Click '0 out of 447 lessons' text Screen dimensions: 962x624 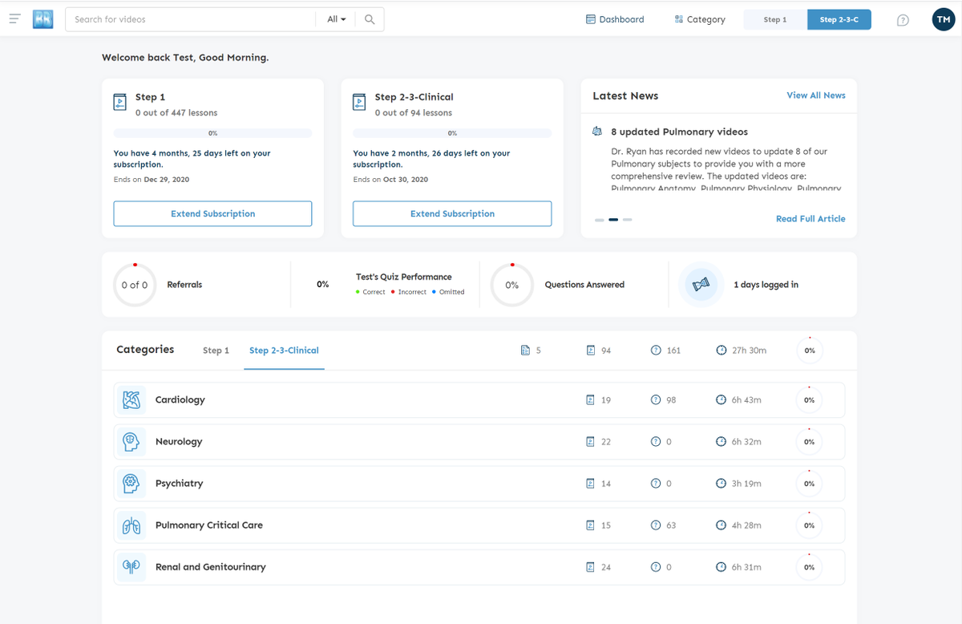coord(176,113)
